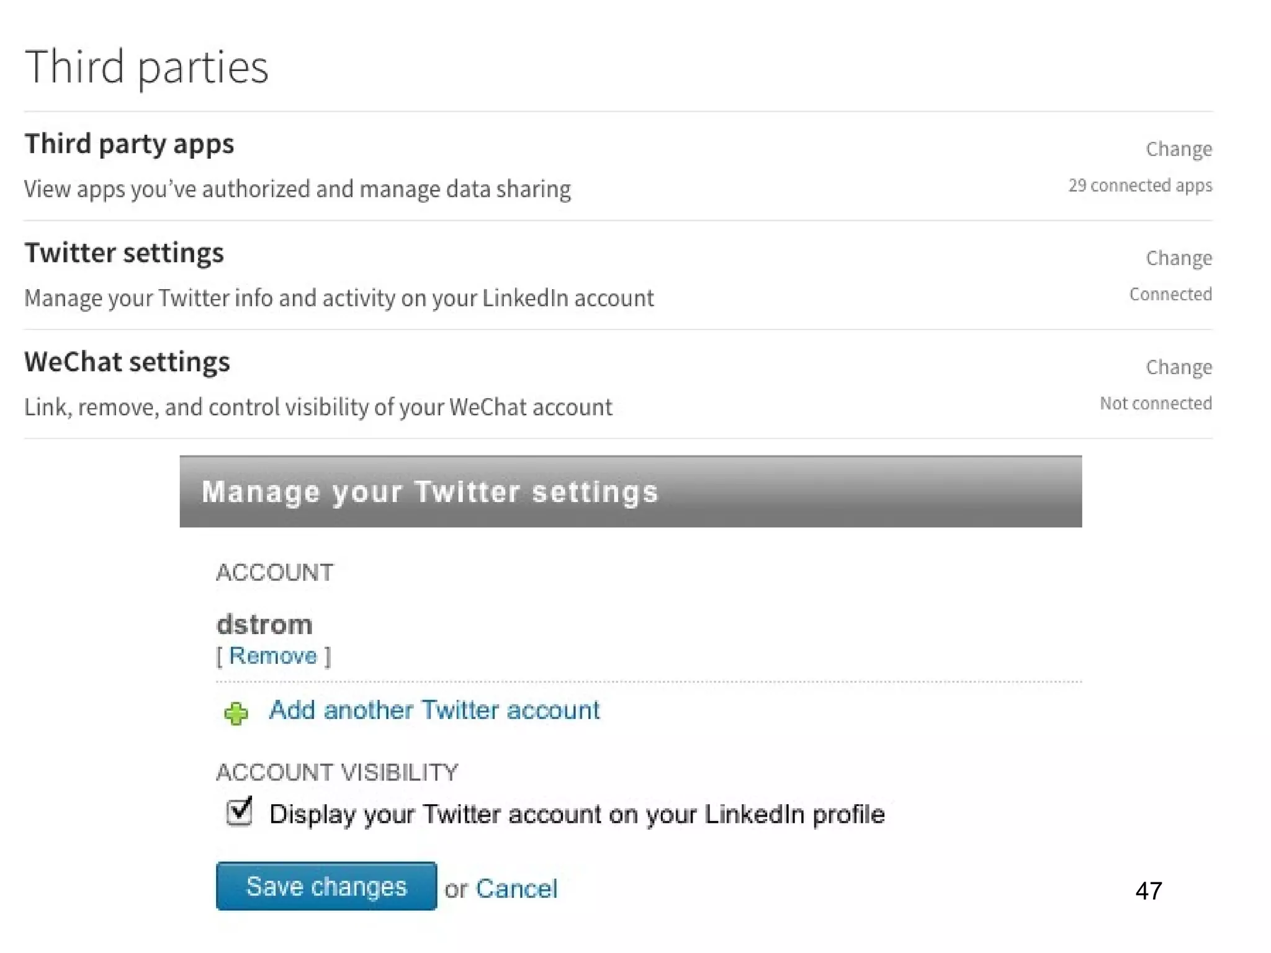Select the Third party apps heading
This screenshot has width=1271, height=953.
coord(129,144)
